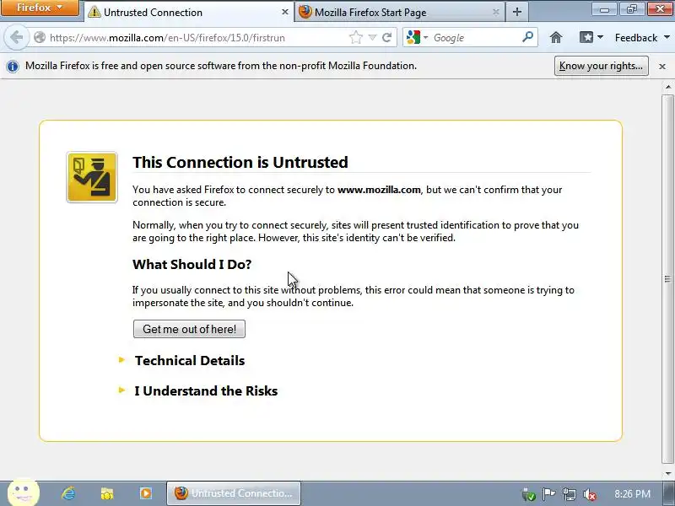The width and height of the screenshot is (675, 506).
Task: Click the vertical scrollbar thumb
Action: point(667,279)
